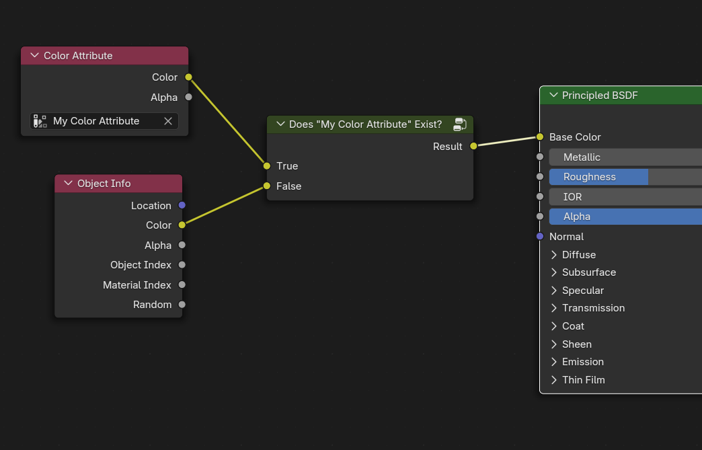Collapse the Color Attribute node
702x450 pixels.
pos(34,56)
